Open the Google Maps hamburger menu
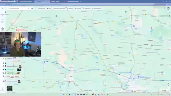The width and height of the screenshot is (171, 96). click(x=3, y=8)
